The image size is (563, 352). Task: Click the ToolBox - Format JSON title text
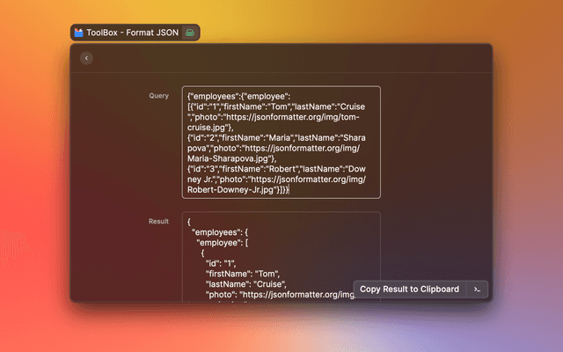pyautogui.click(x=132, y=33)
